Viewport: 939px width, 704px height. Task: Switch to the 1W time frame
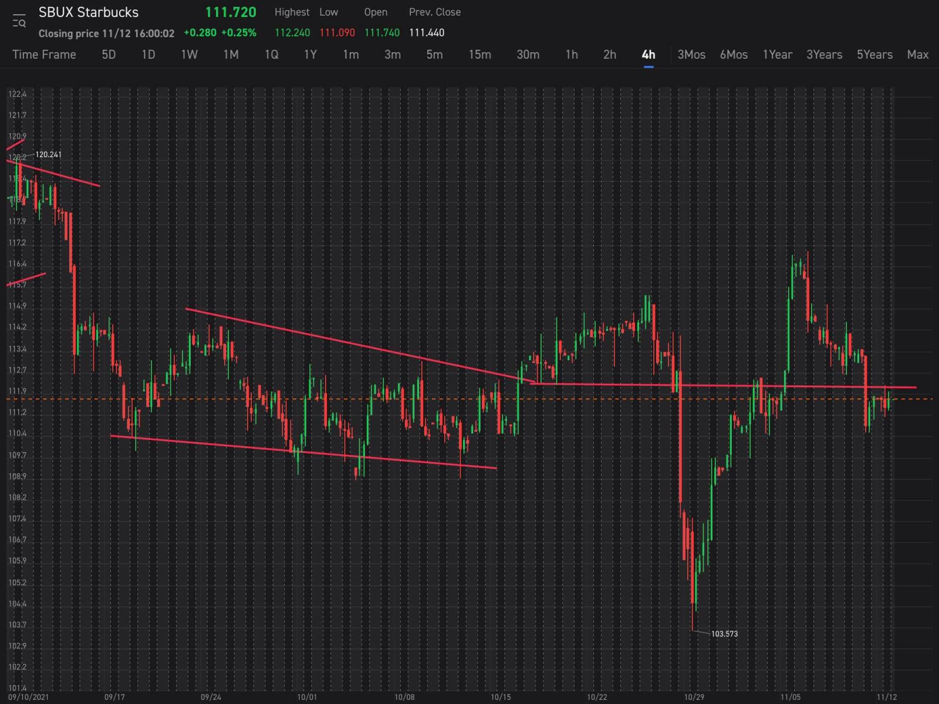pos(189,55)
